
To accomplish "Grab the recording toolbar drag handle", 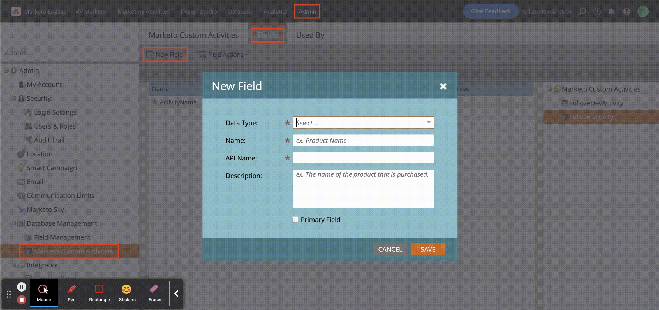I will coord(9,294).
